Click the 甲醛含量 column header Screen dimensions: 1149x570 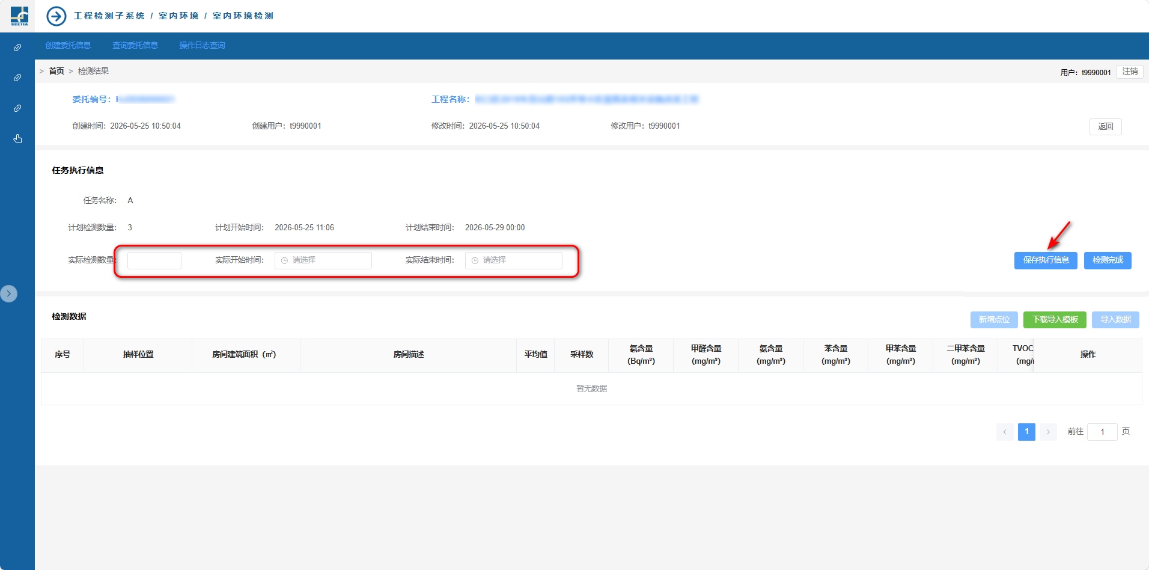[x=706, y=355]
